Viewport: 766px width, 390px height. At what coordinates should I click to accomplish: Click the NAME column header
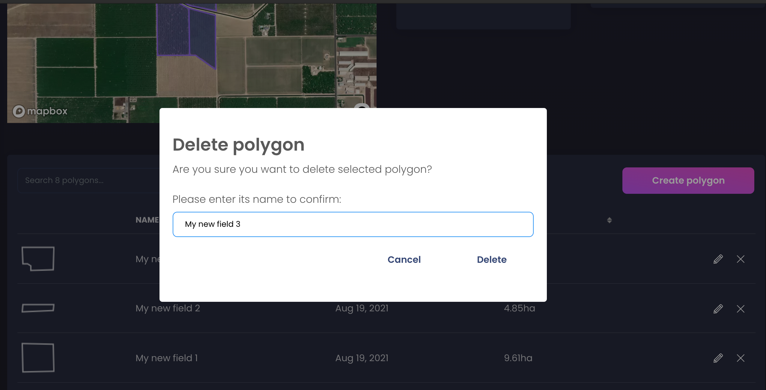pos(147,220)
